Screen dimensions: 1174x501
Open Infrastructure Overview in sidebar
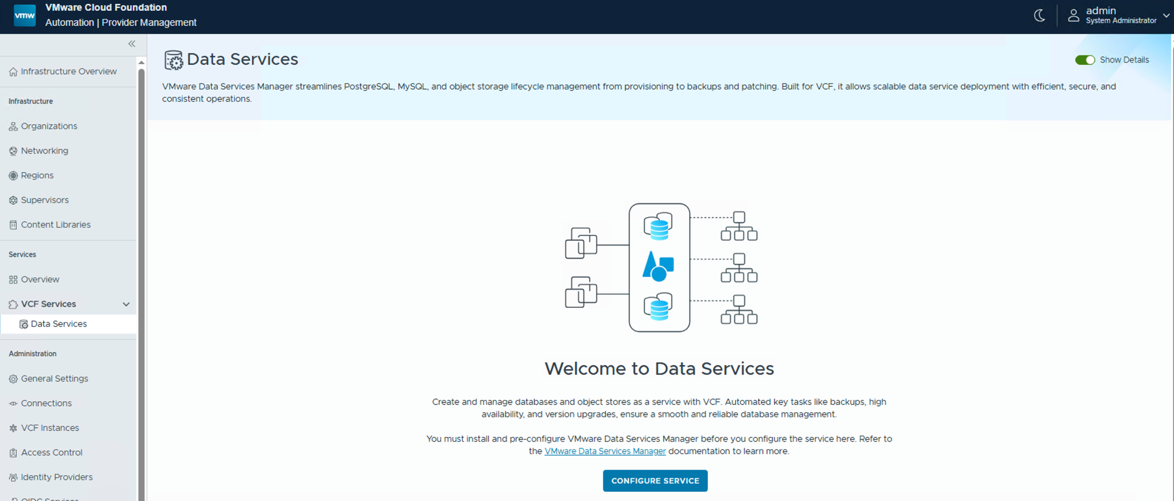pyautogui.click(x=68, y=72)
